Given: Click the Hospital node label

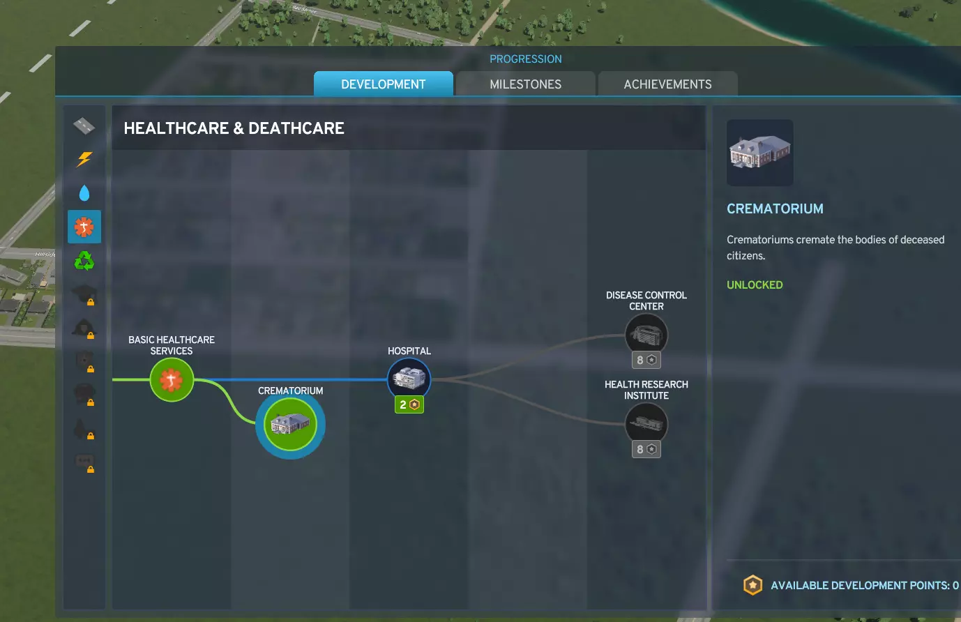Looking at the screenshot, I should click(409, 351).
